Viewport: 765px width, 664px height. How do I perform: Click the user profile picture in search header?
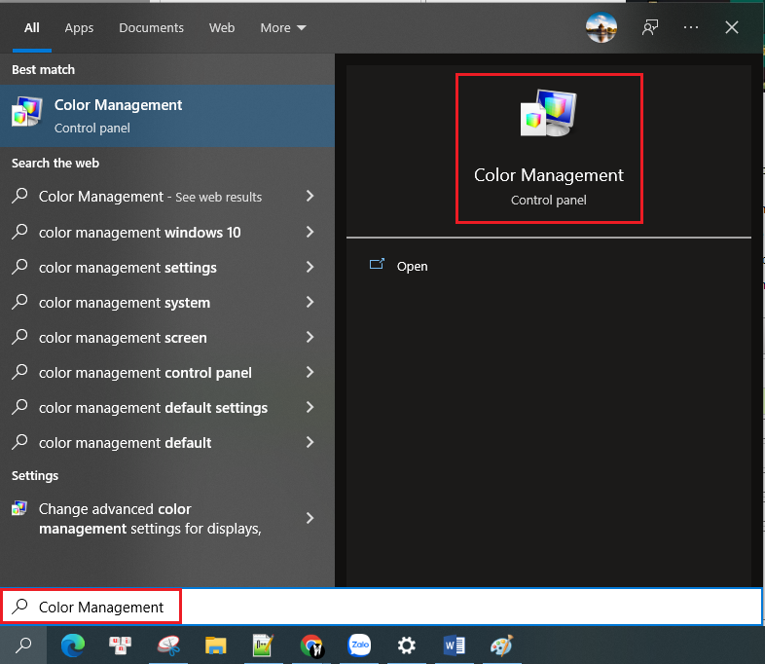601,28
